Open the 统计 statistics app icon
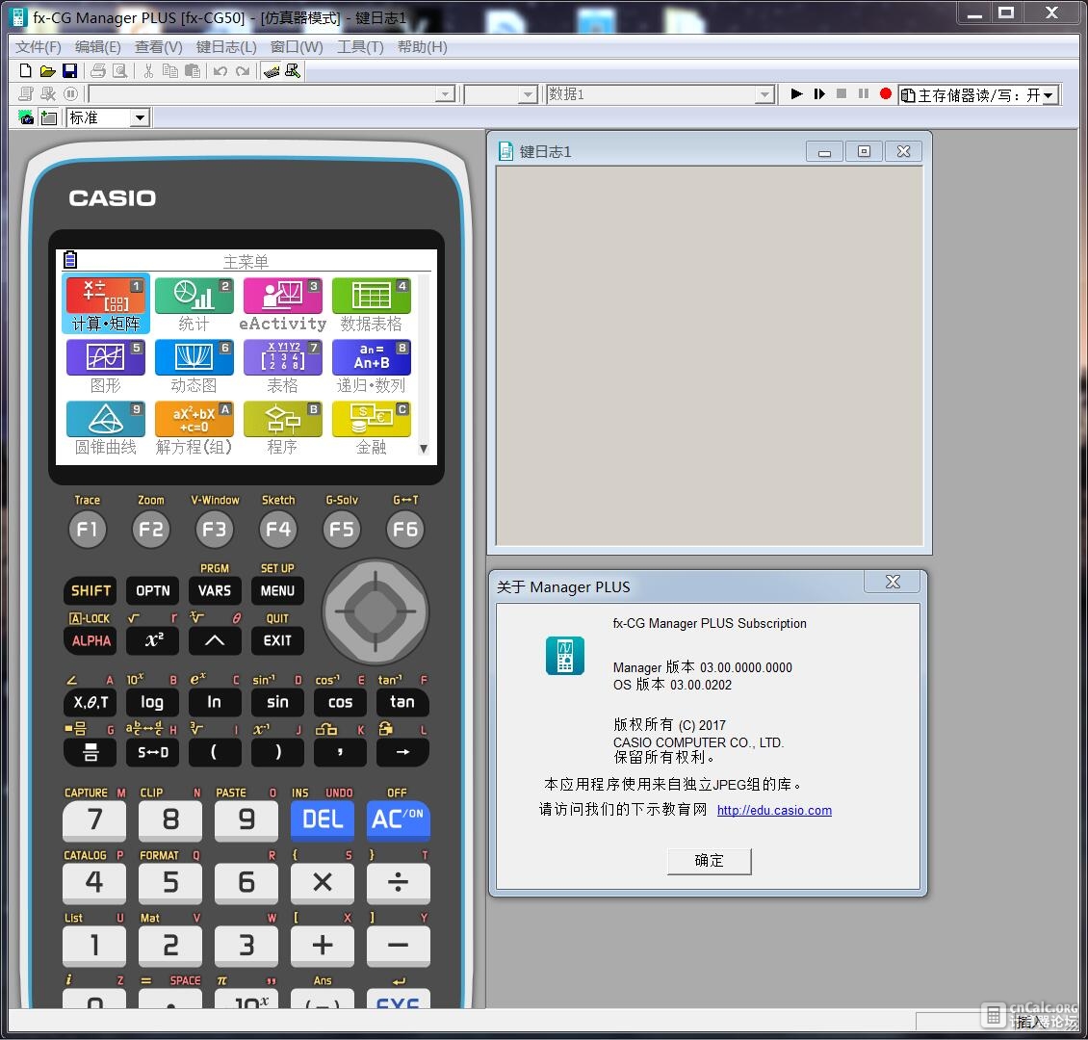The image size is (1088, 1040). [x=194, y=304]
